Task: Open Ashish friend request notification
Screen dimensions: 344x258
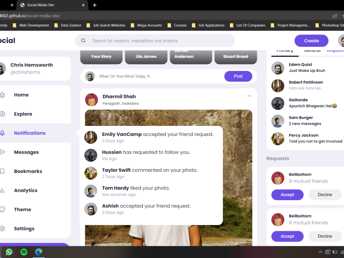Action: point(151,209)
